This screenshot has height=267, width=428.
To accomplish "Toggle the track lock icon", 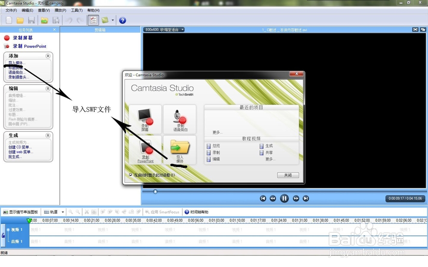I will [3, 235].
